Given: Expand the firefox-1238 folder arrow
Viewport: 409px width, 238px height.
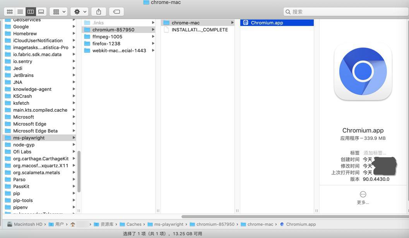Looking at the screenshot, I should coord(153,44).
